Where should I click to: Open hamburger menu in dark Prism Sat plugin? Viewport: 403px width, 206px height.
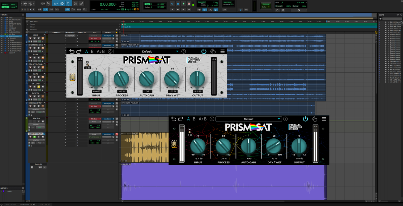tap(324, 119)
